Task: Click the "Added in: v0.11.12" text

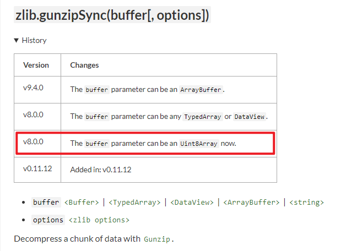Action: click(101, 170)
